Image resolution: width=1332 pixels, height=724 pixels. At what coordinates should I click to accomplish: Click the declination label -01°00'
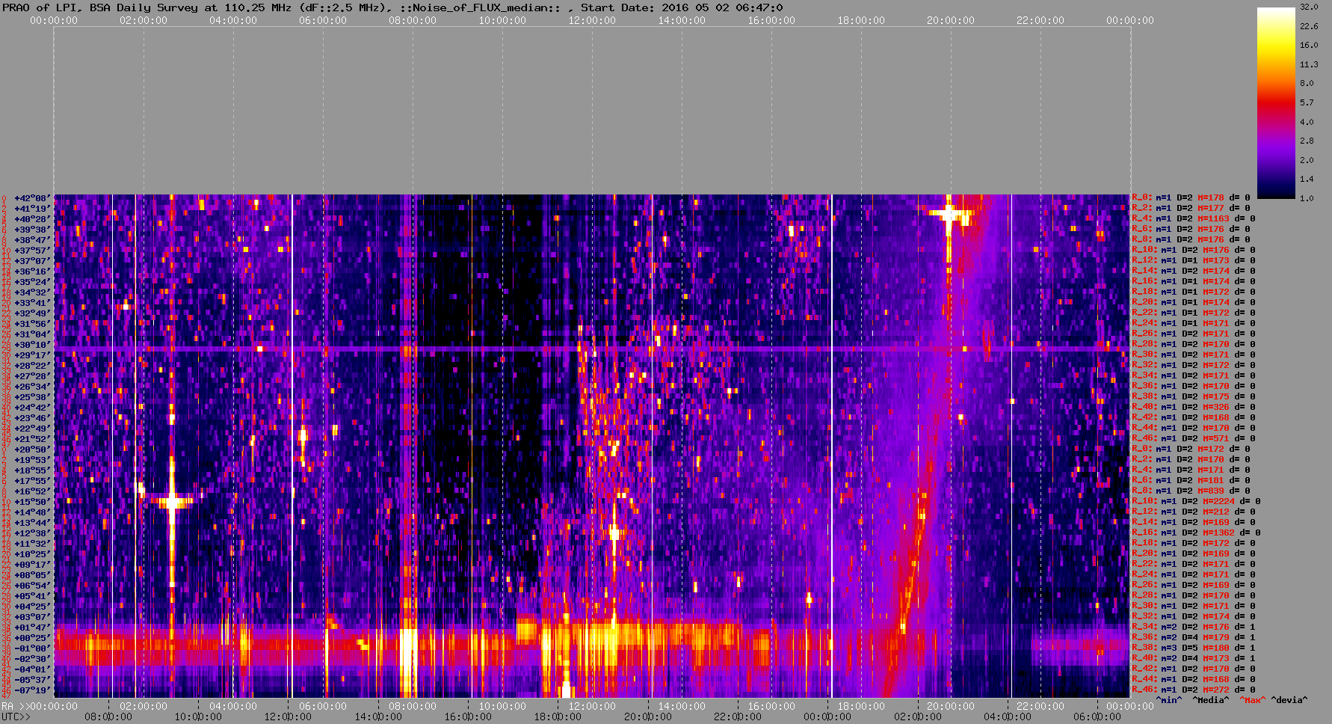tap(32, 648)
